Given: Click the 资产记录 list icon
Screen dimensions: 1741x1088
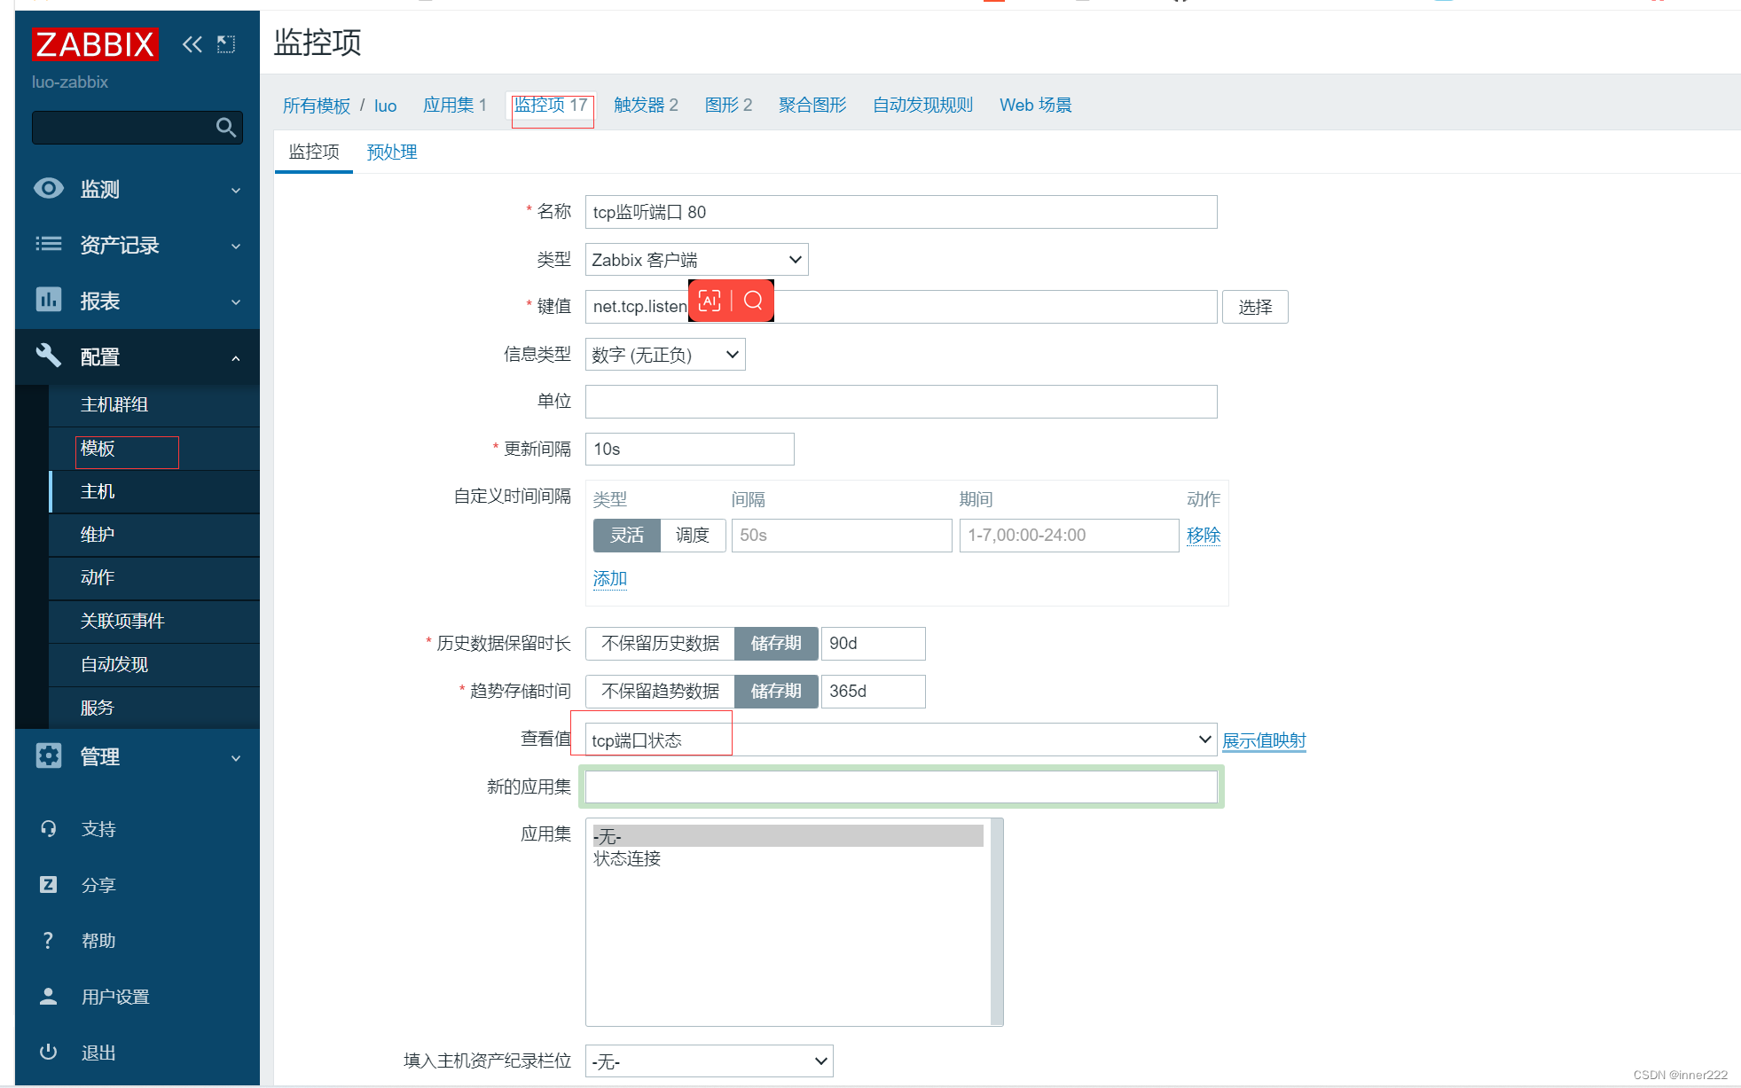Looking at the screenshot, I should pos(49,244).
